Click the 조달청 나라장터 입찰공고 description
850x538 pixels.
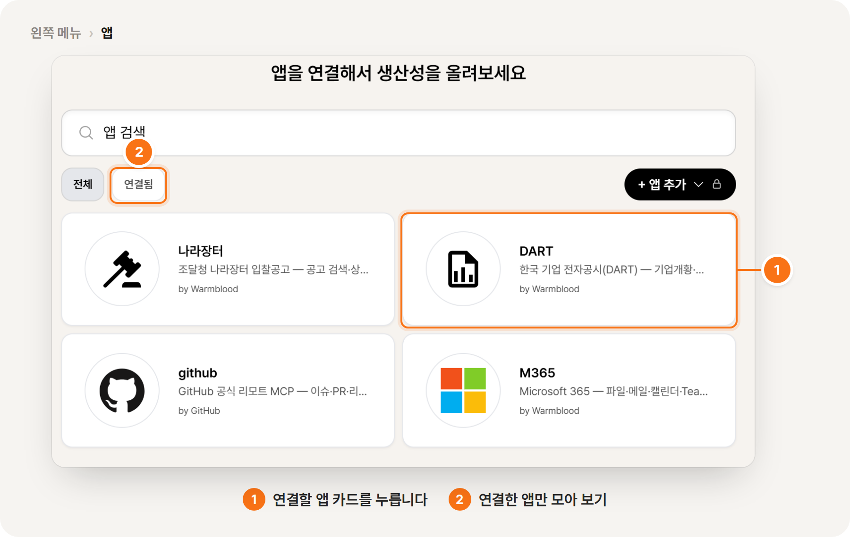coord(273,269)
